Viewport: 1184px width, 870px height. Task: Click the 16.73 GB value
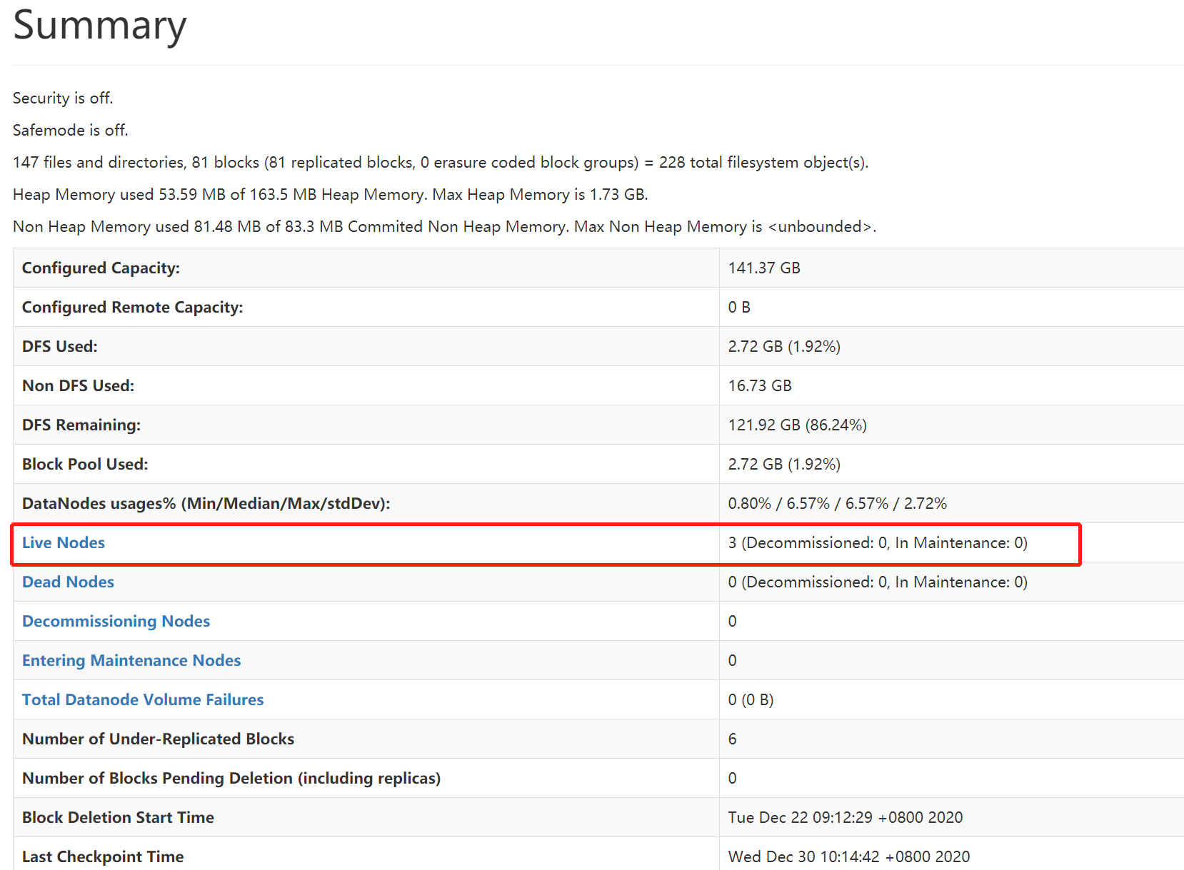click(x=760, y=385)
